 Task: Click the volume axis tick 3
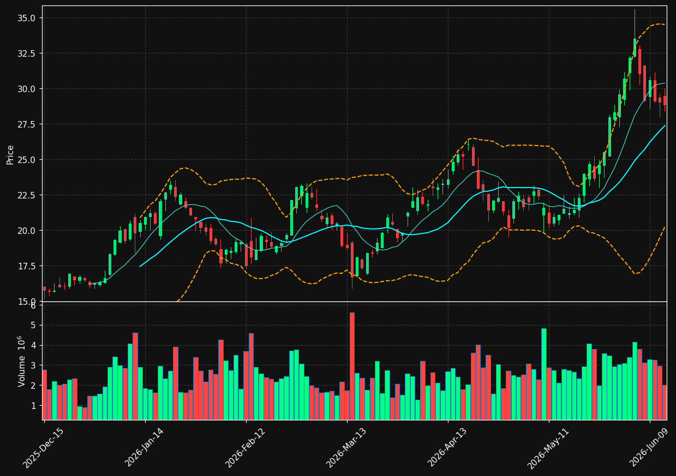[x=33, y=366]
